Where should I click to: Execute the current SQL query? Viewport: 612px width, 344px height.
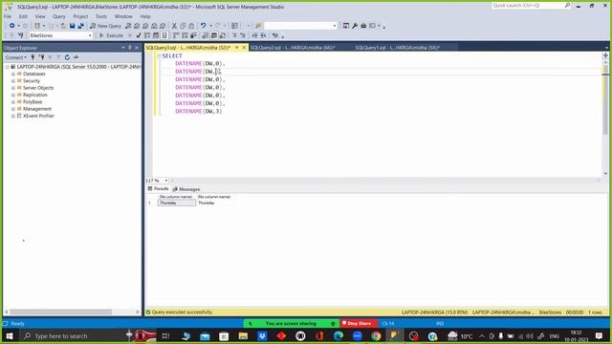[x=111, y=35]
